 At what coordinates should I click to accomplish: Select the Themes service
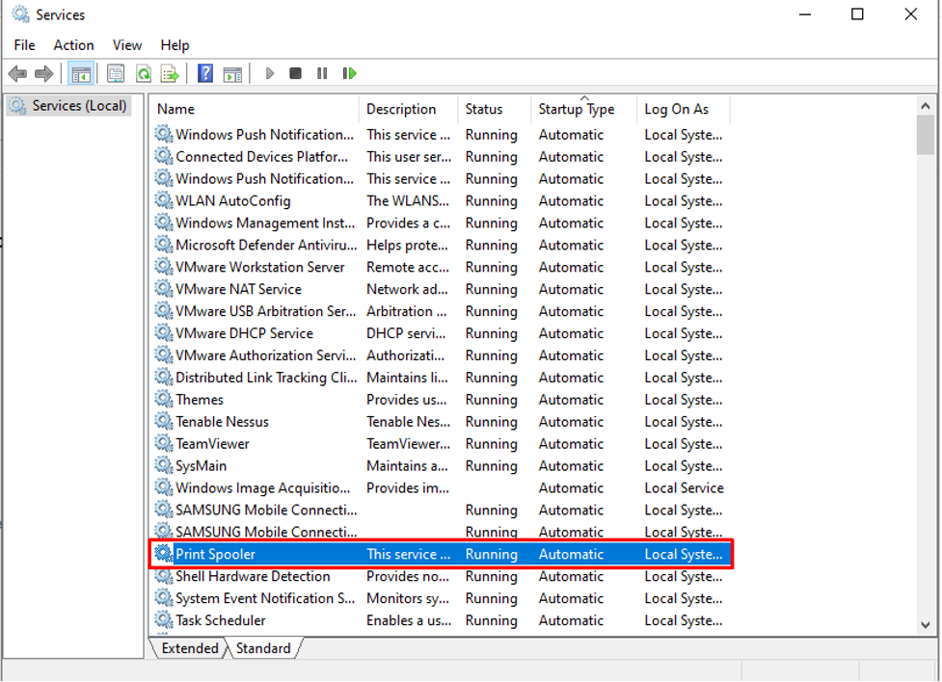[441, 400]
